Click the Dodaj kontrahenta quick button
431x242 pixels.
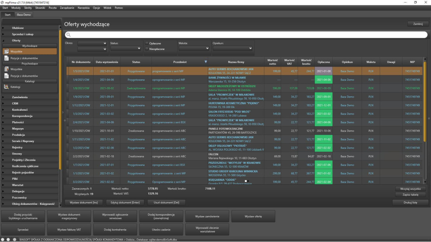click(x=115, y=230)
